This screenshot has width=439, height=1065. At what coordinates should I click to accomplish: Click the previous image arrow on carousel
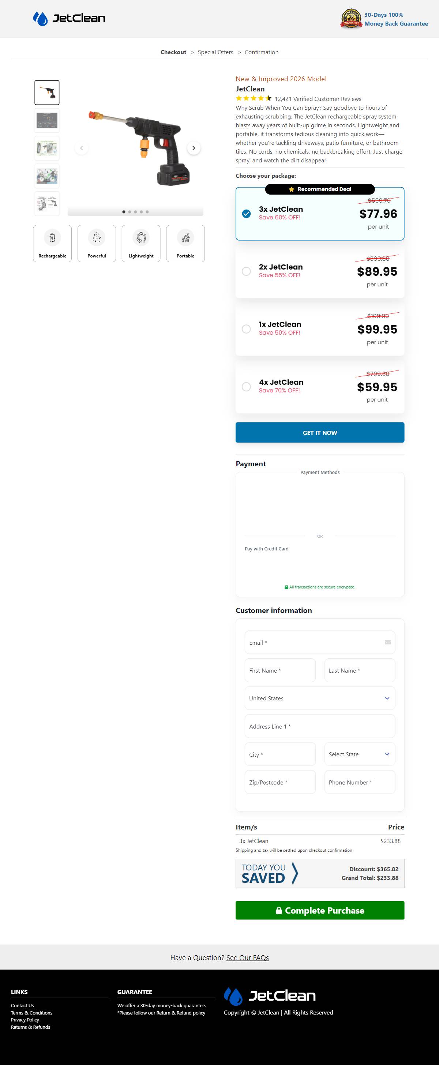coord(82,148)
